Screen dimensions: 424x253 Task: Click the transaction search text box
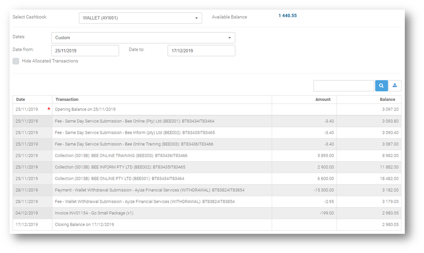[343, 85]
